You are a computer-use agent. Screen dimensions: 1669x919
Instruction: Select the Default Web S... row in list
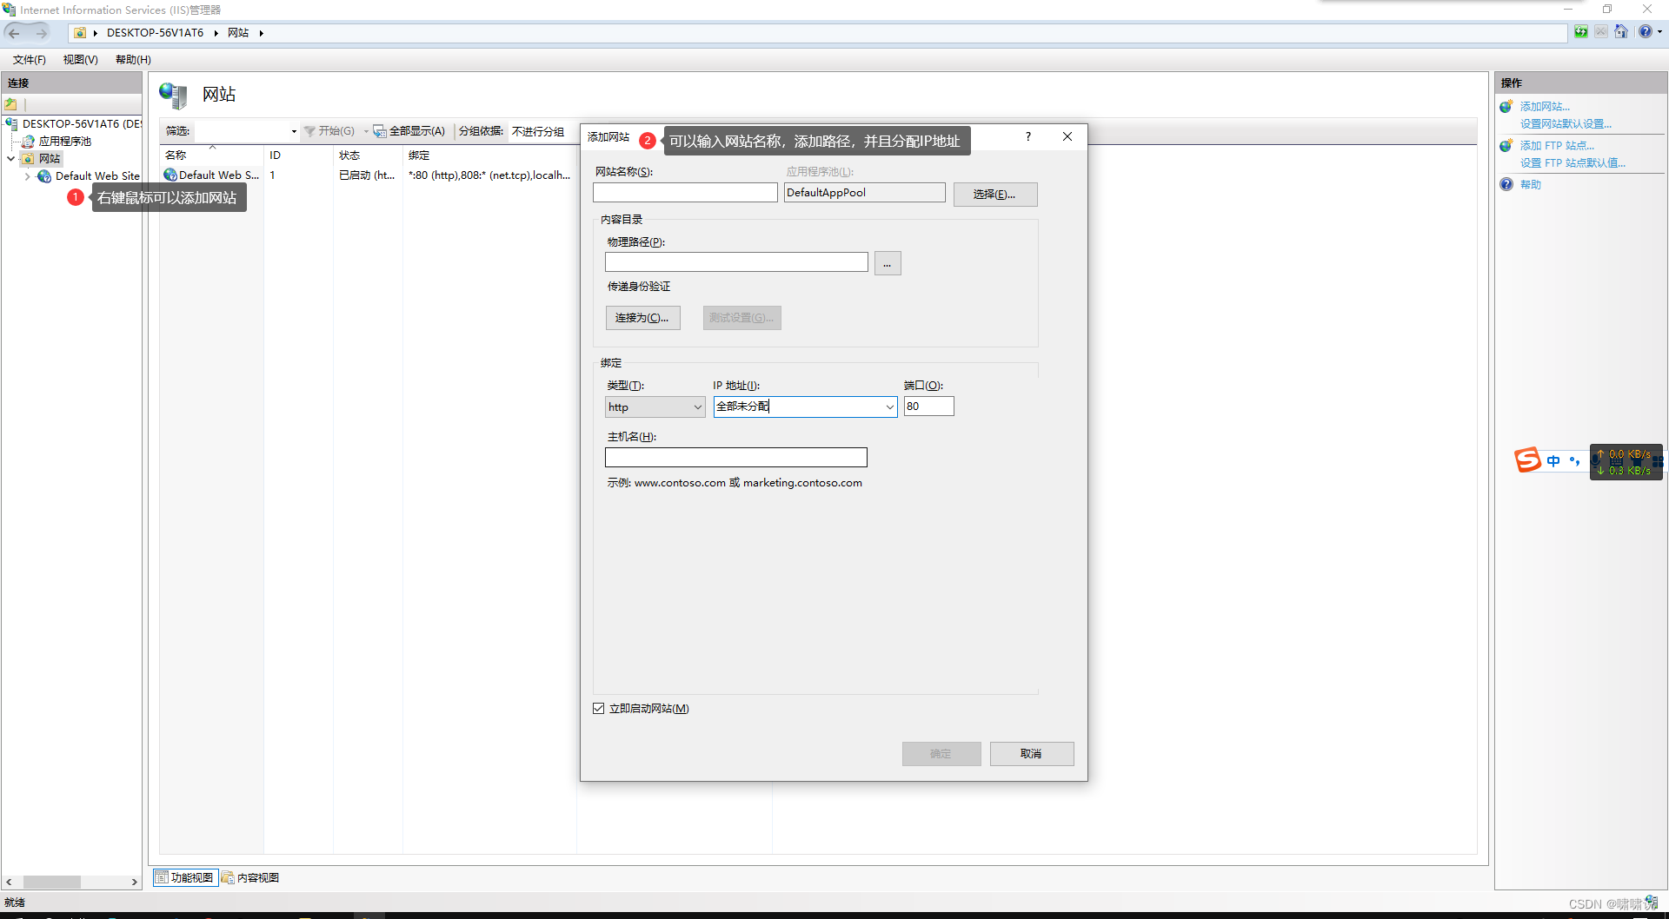click(367, 175)
